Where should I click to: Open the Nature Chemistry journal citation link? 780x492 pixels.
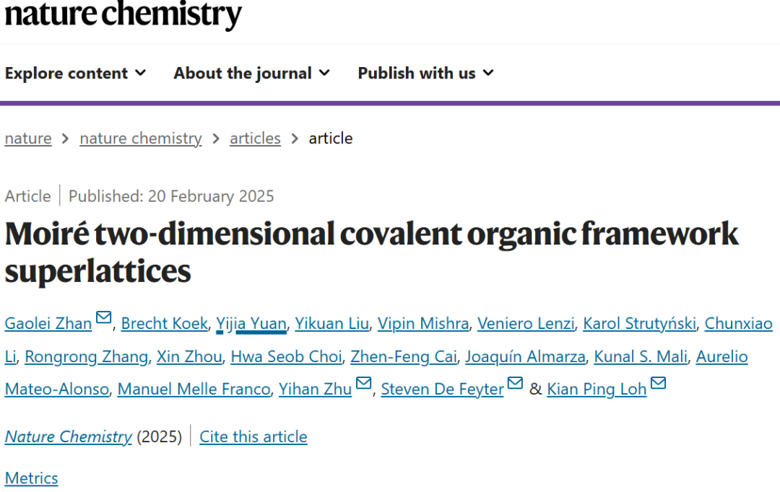click(x=69, y=437)
